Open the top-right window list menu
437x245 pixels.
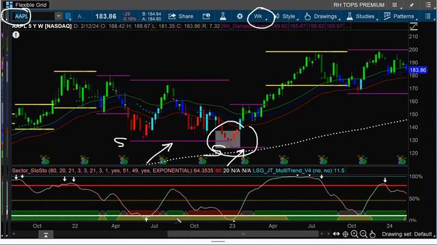(428, 5)
